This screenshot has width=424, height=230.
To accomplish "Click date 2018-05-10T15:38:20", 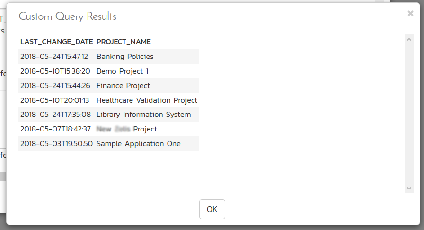I will 55,71.
